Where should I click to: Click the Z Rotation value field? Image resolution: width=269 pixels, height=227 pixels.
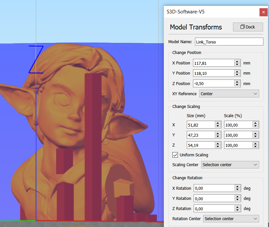coord(214,208)
